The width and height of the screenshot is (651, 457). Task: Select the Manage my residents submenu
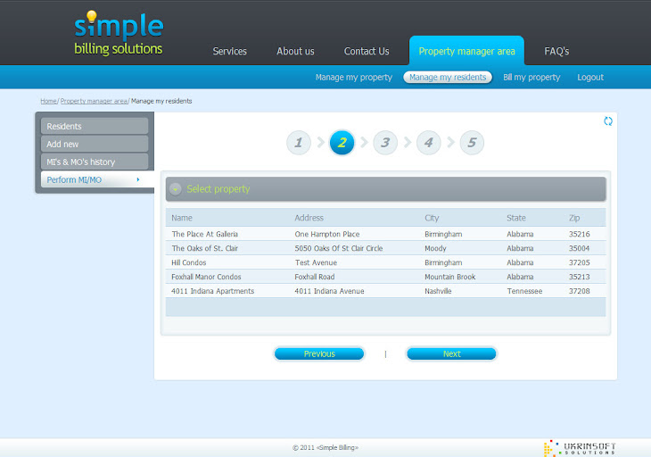tap(448, 78)
